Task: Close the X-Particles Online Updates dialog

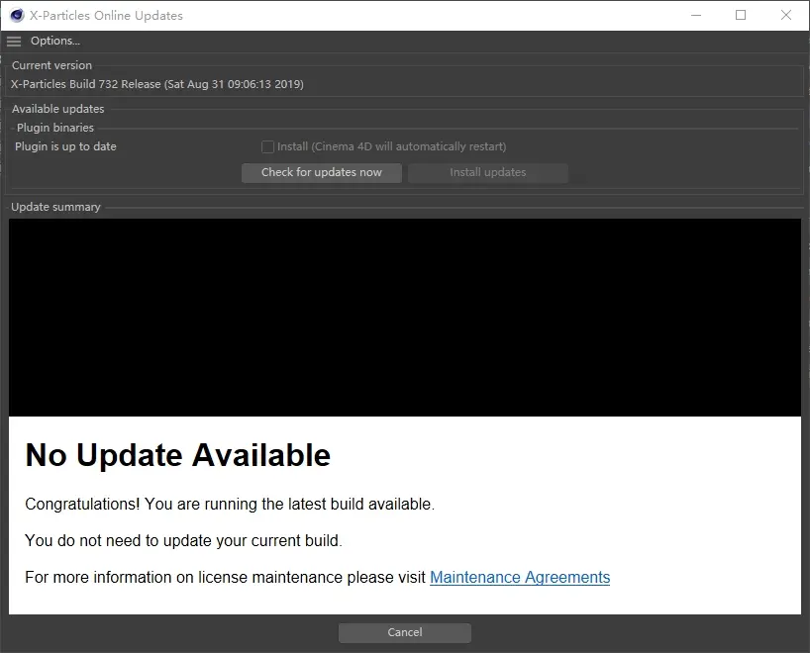Action: tap(786, 15)
